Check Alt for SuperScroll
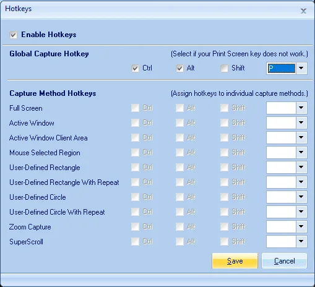 tap(179, 241)
